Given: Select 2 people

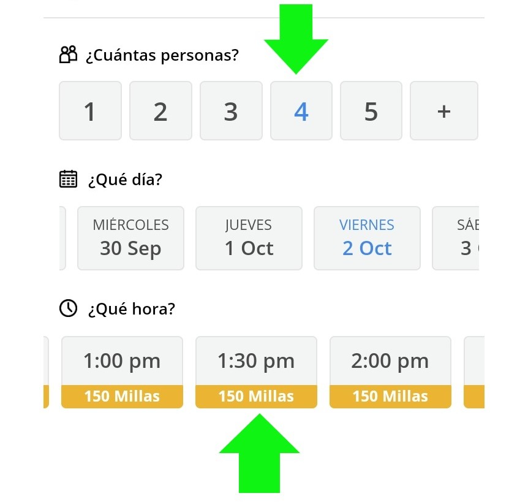Looking at the screenshot, I should [x=160, y=111].
